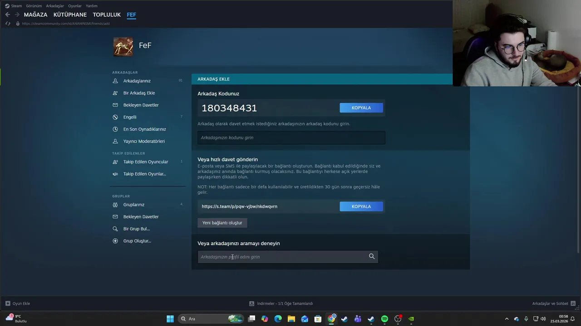Open Bekleyen Davetler under GRUPLAR
This screenshot has width=581, height=326.
pos(141,217)
